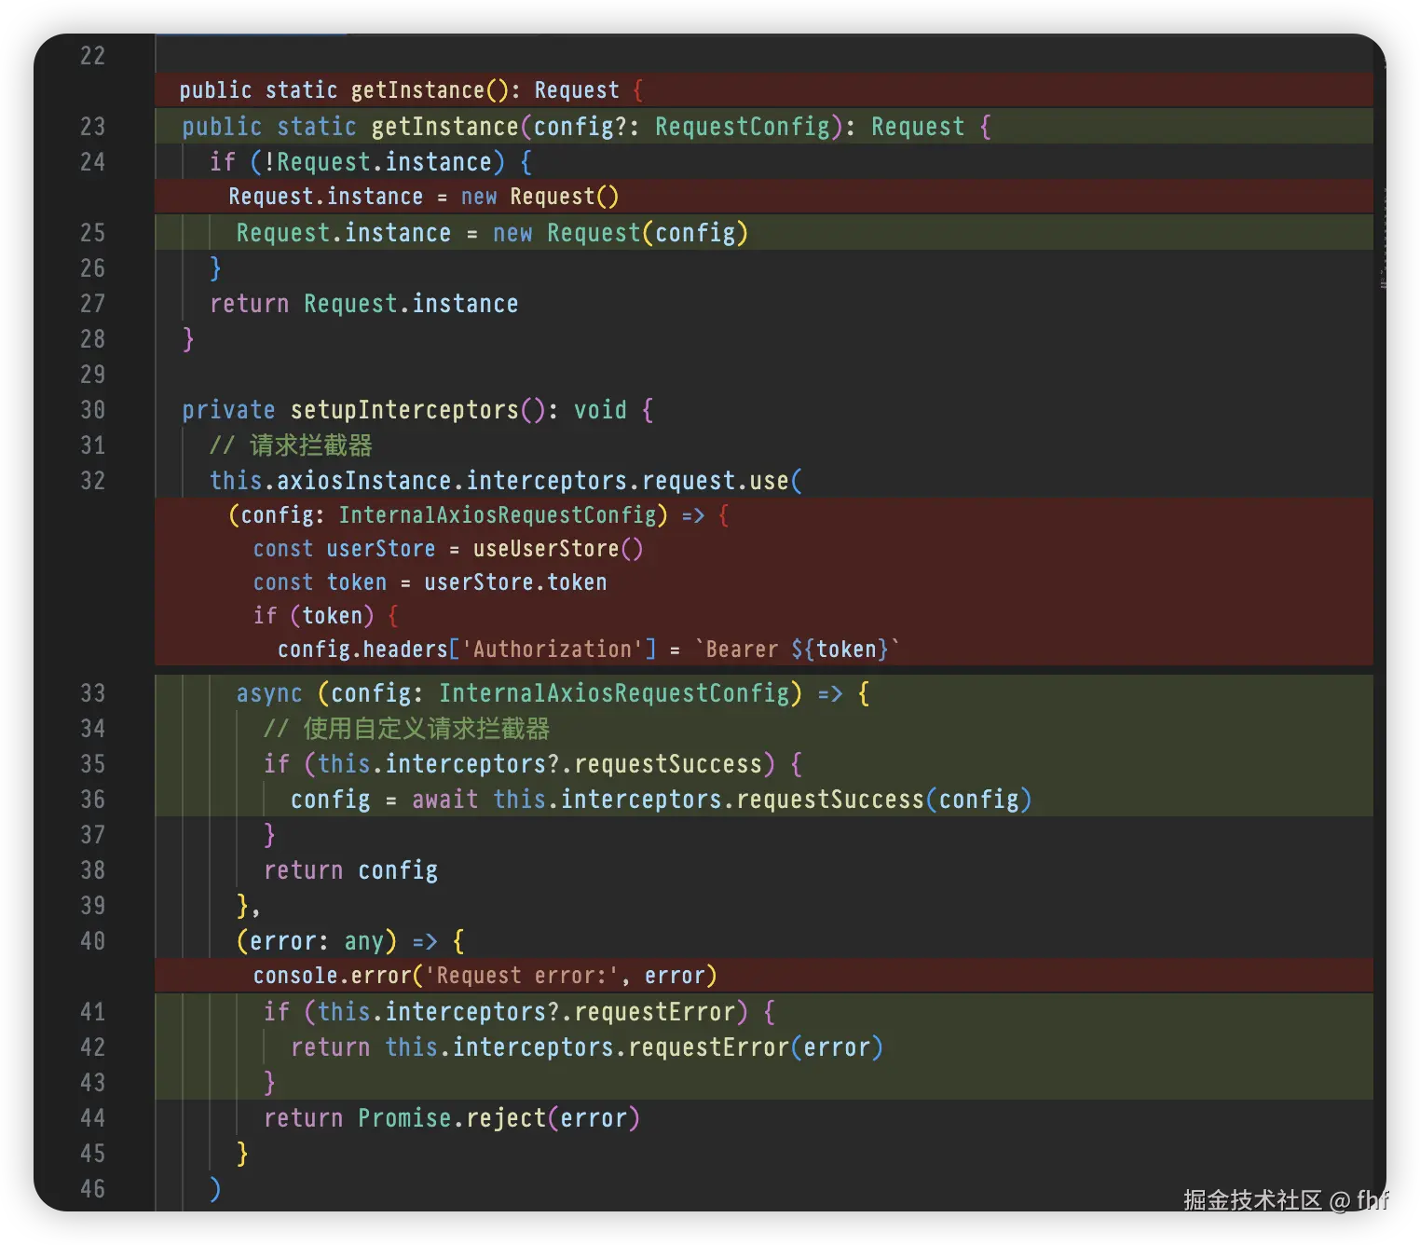Viewport: 1420px width, 1245px height.
Task: Click line number 34 in gutter
Action: pos(92,729)
